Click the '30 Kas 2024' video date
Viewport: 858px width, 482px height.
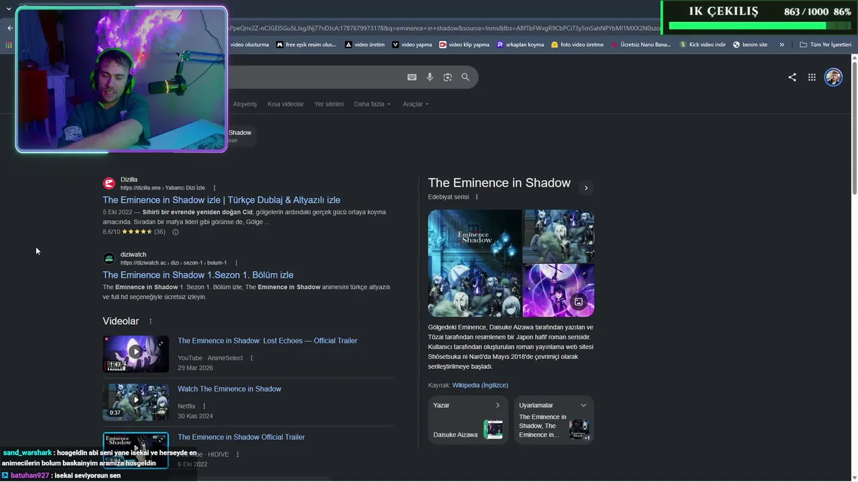coord(195,416)
